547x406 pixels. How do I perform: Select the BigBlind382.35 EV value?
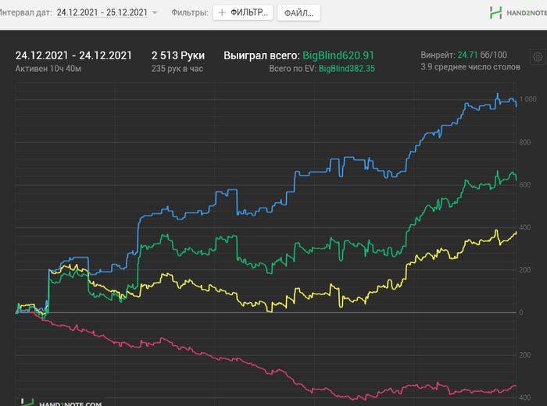[347, 69]
